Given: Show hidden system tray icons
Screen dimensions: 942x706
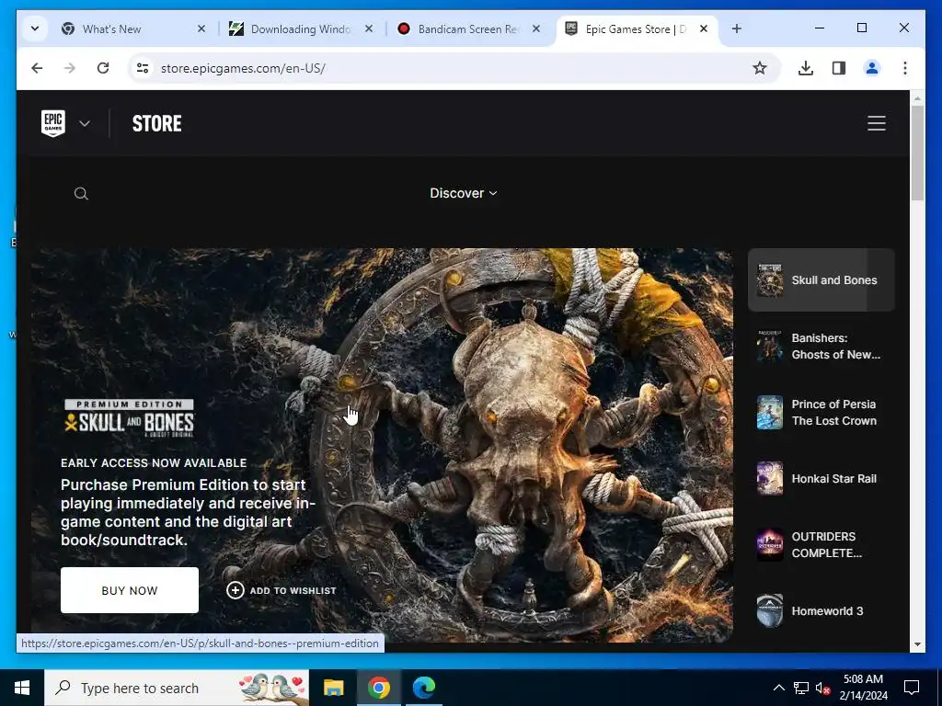Looking at the screenshot, I should pos(778,688).
